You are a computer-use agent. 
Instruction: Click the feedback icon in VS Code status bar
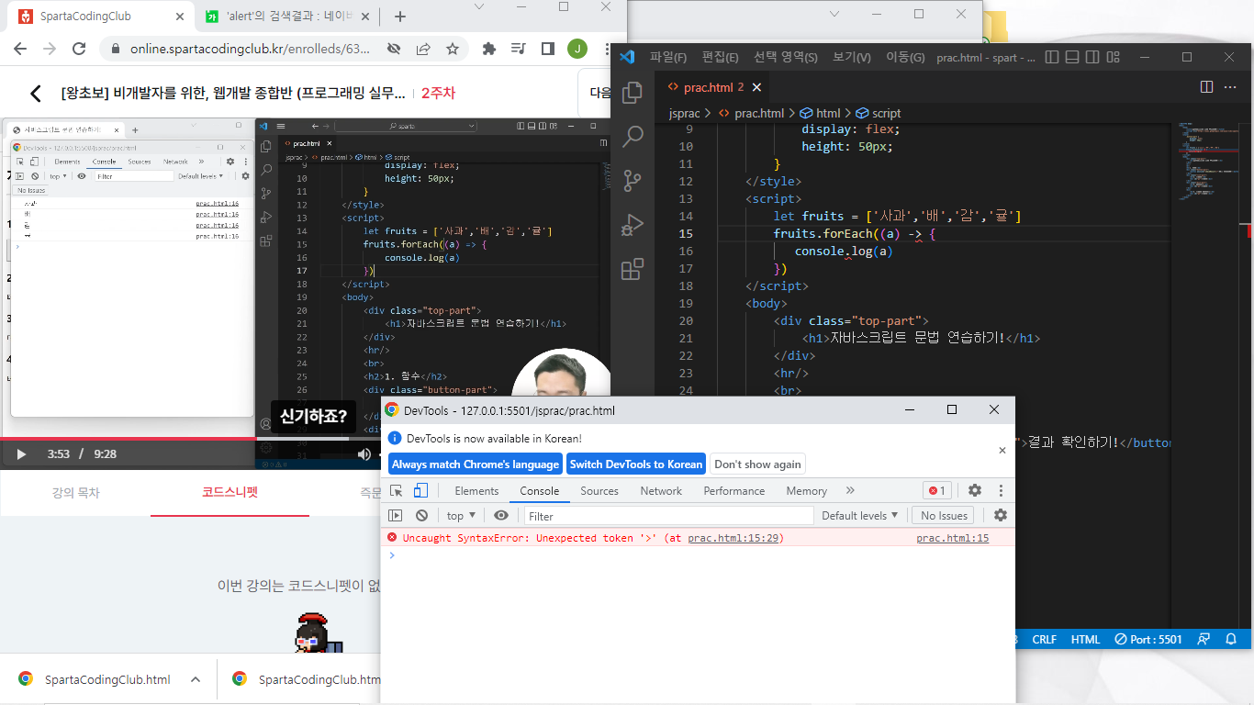pyautogui.click(x=1204, y=639)
